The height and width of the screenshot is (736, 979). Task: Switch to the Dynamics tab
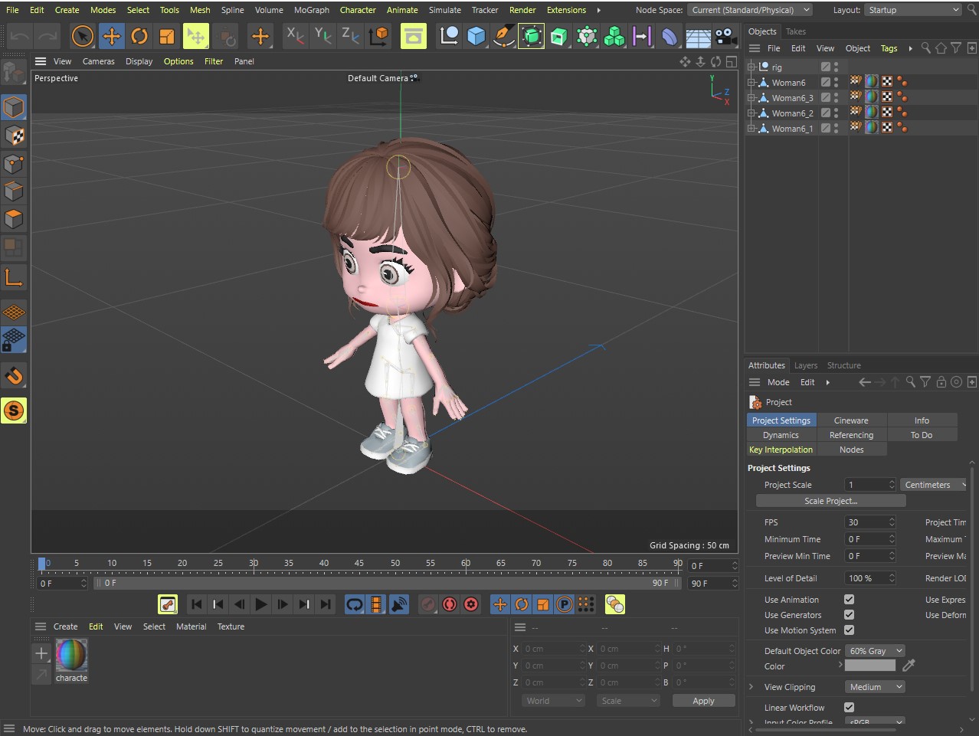click(781, 435)
